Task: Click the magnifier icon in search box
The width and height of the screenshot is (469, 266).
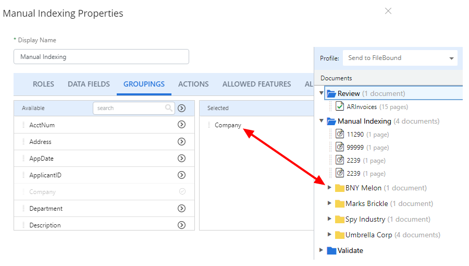Action: 169,108
